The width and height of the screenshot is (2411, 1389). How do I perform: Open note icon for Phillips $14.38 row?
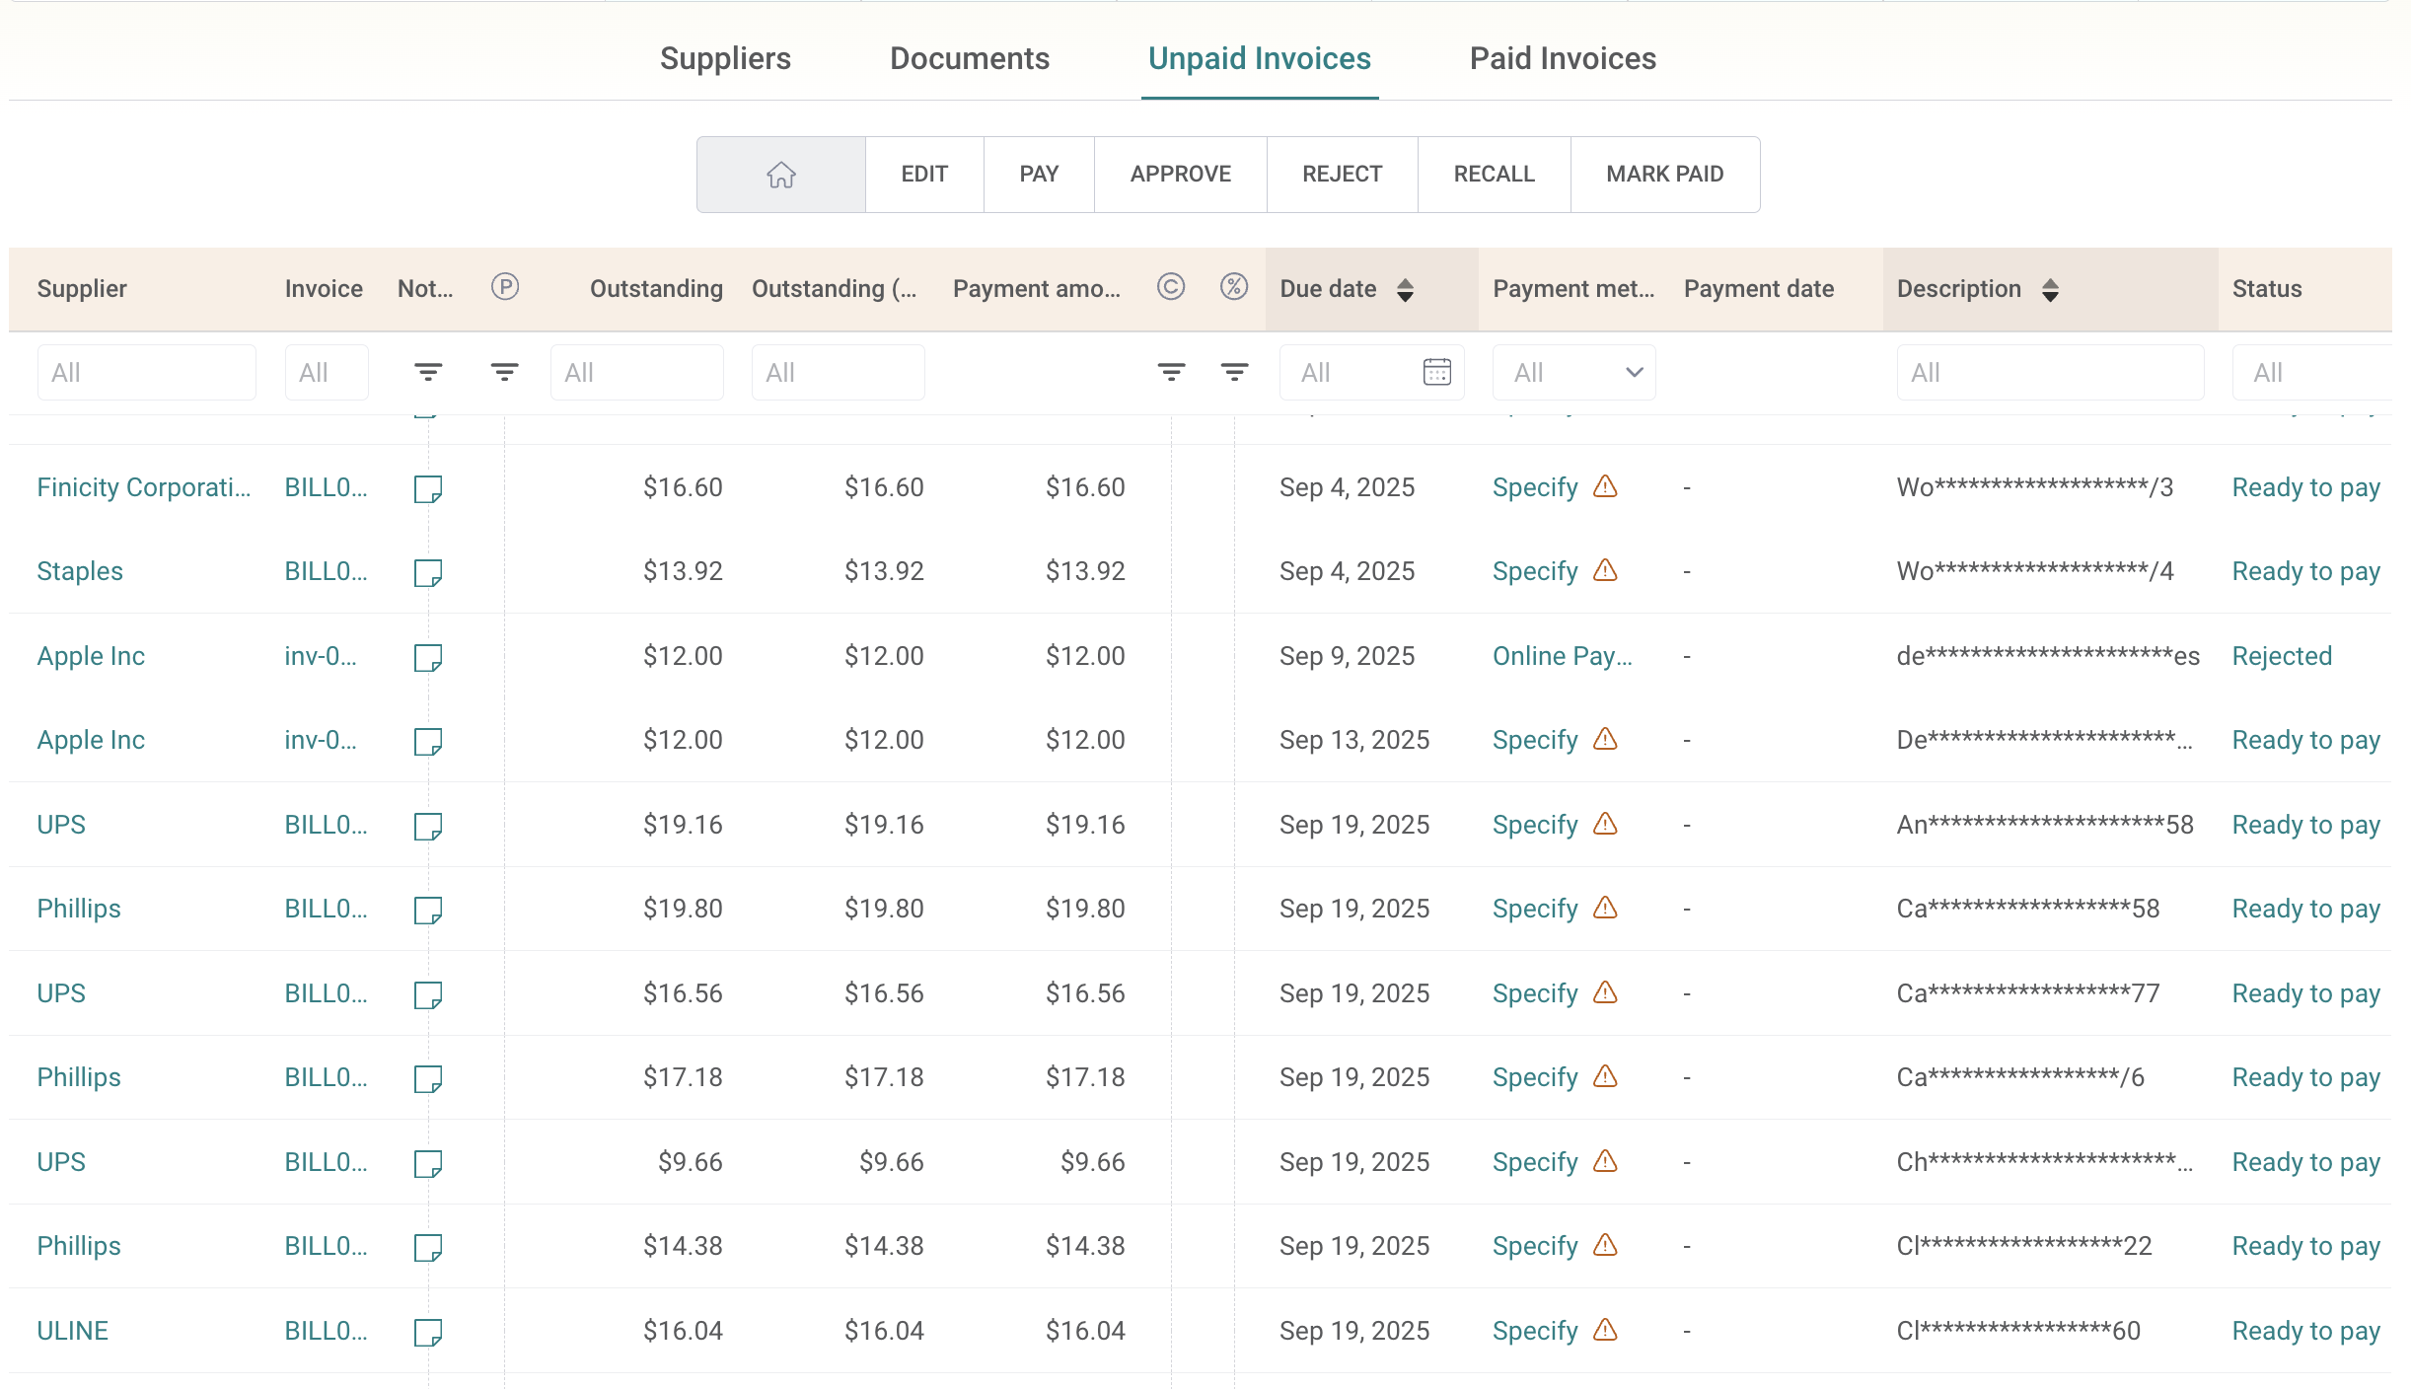(428, 1247)
